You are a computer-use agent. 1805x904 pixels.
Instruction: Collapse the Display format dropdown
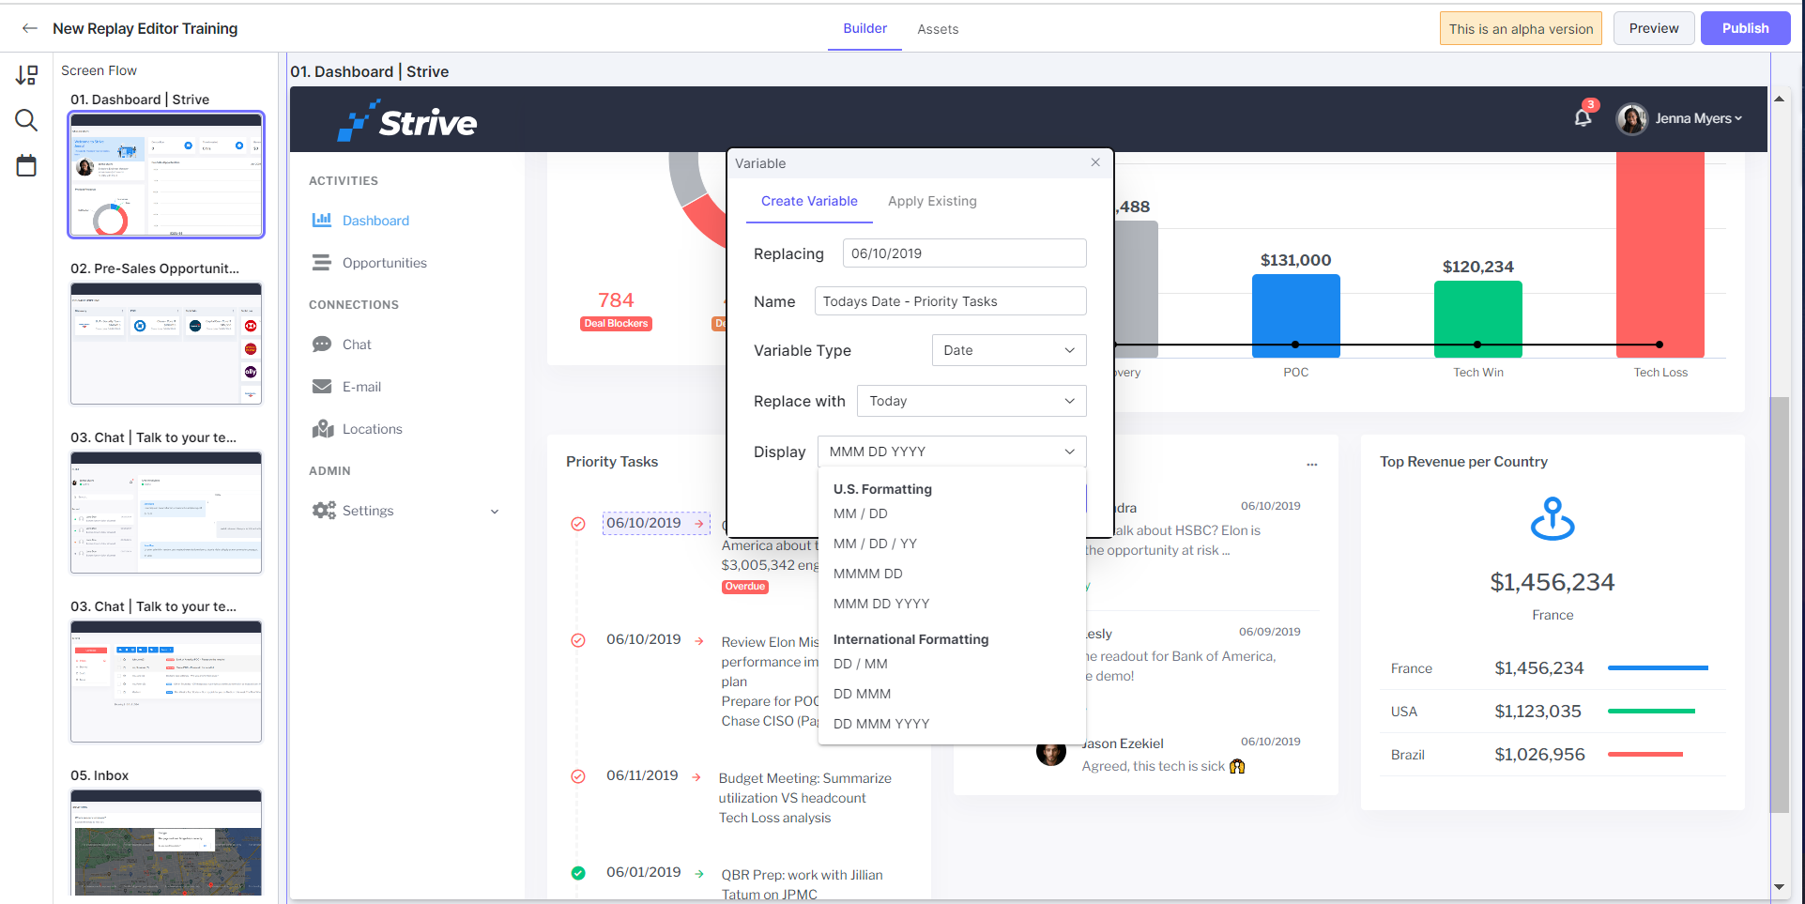point(952,452)
